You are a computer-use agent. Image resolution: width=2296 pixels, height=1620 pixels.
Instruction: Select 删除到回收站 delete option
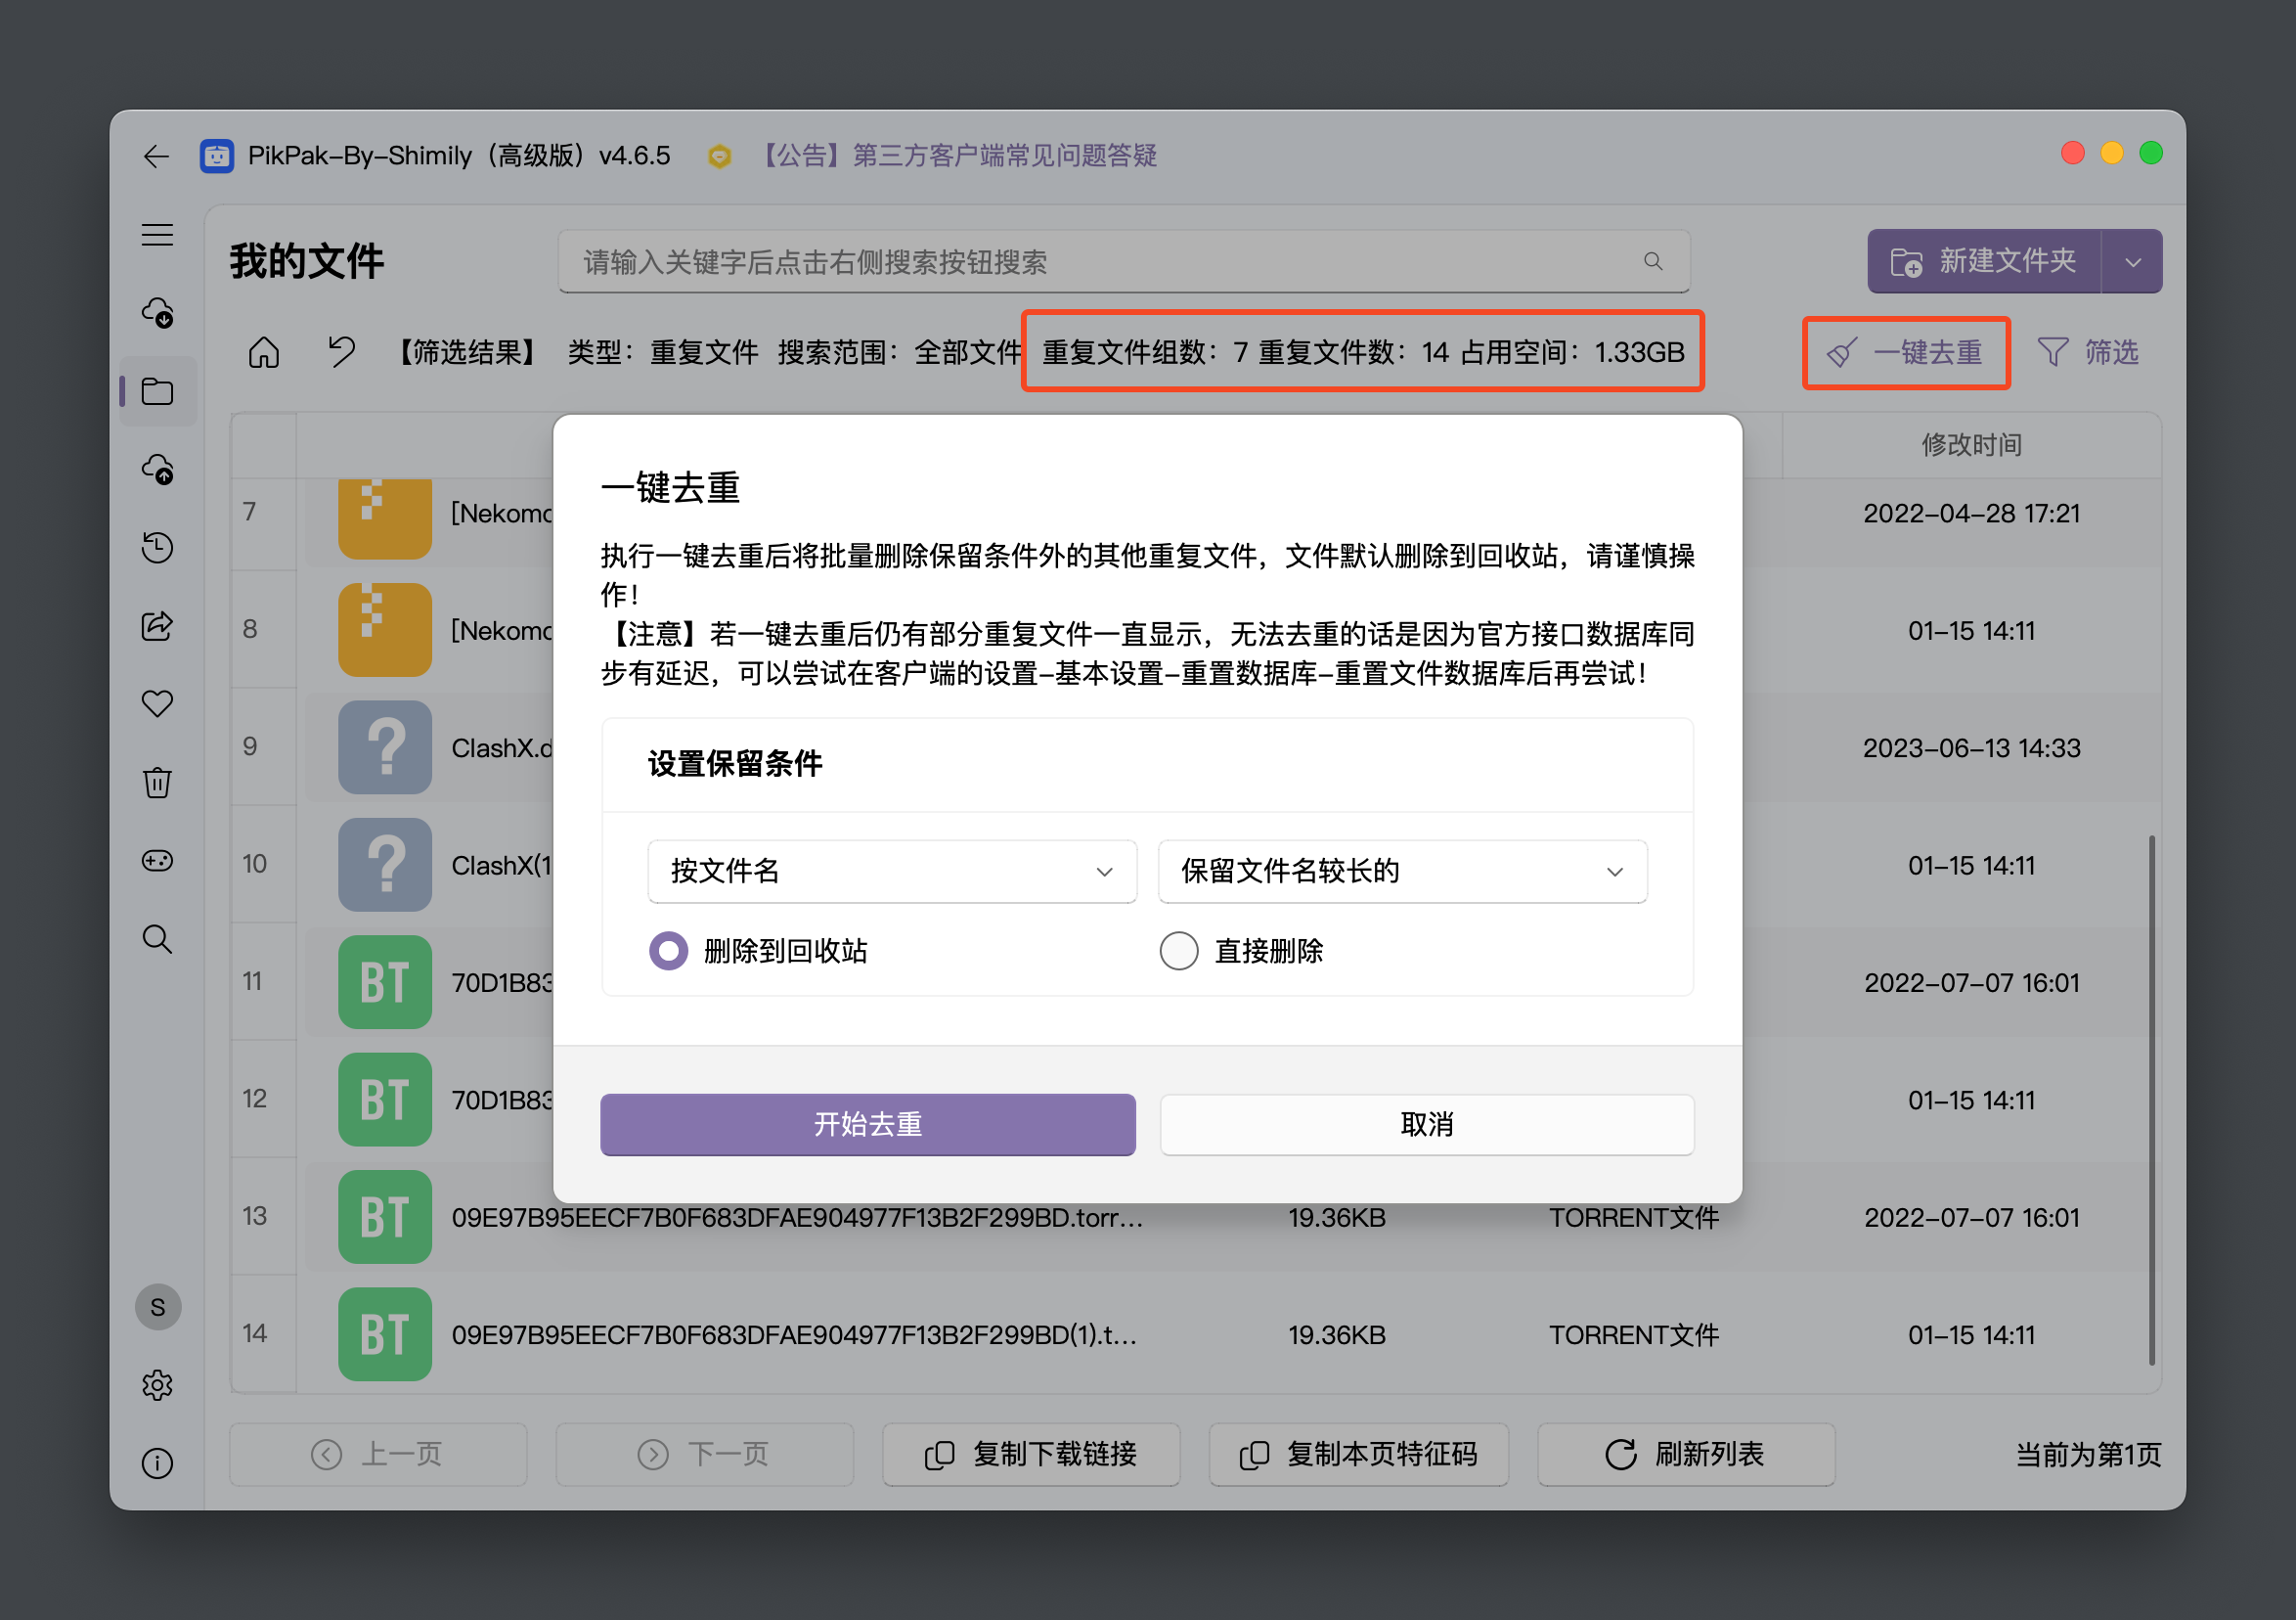click(x=668, y=951)
